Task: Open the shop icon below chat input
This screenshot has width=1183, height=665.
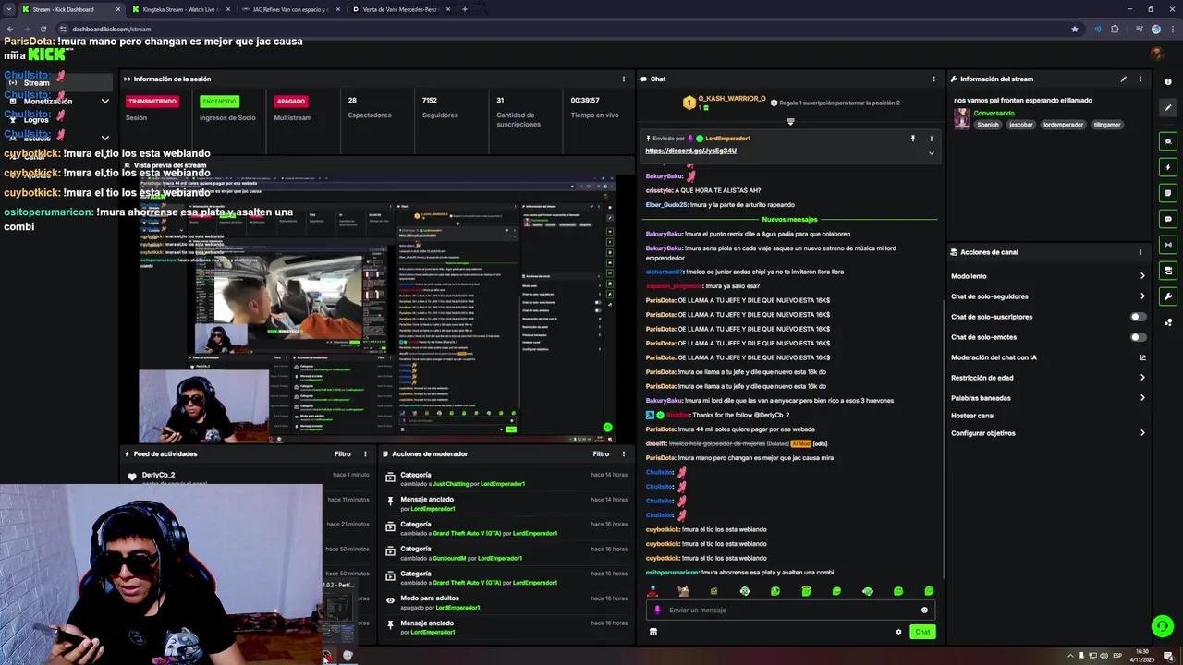Action: 653,632
